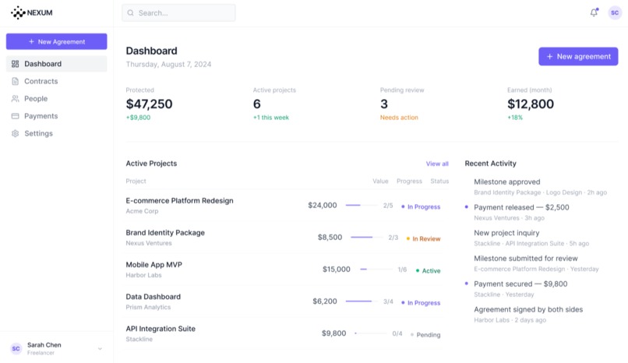Click the $12,800 Earned stat
Viewport: 628px width, 363px height.
(x=531, y=104)
